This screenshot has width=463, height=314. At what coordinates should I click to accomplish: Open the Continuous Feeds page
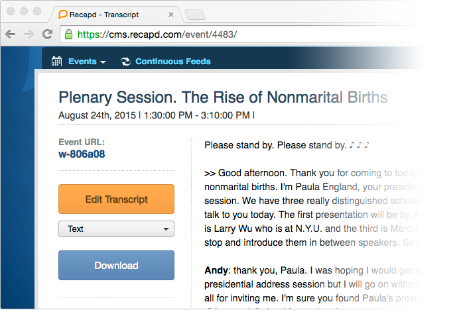pyautogui.click(x=172, y=62)
